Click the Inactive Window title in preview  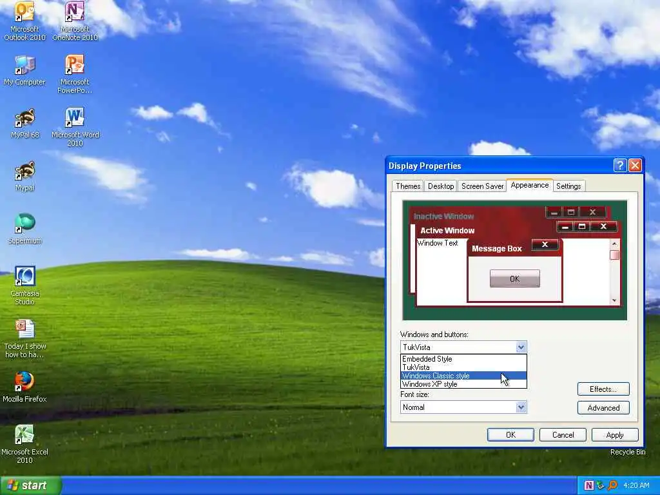(443, 217)
